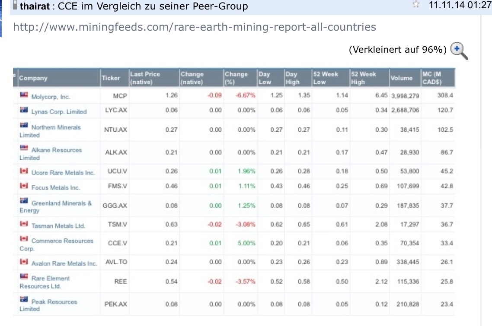Screen dimensions: 492x326
Task: Click the Canadian flag beside Tasman Metals
Action: click(24, 225)
